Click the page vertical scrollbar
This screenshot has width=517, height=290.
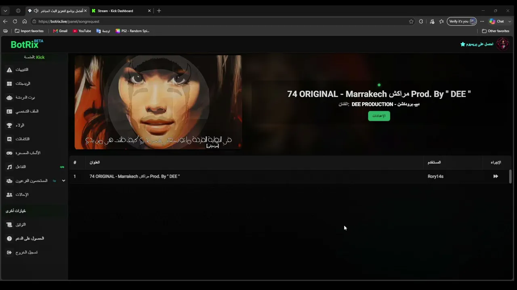click(x=510, y=176)
